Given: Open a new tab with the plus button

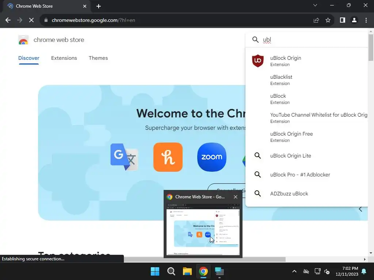Looking at the screenshot, I should [99, 6].
